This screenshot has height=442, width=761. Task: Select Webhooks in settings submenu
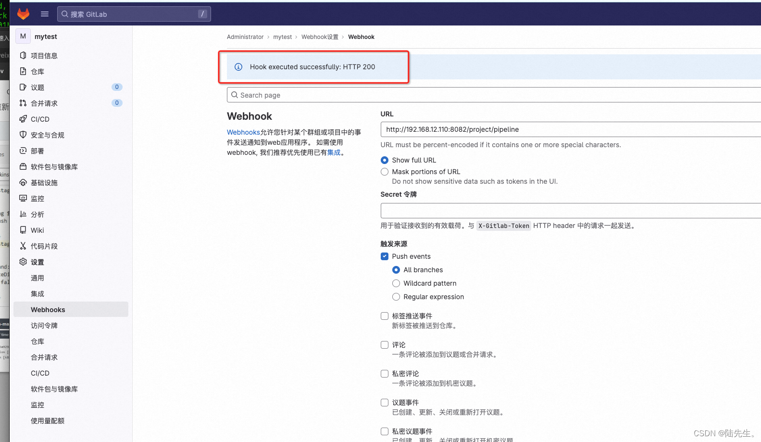click(71, 309)
